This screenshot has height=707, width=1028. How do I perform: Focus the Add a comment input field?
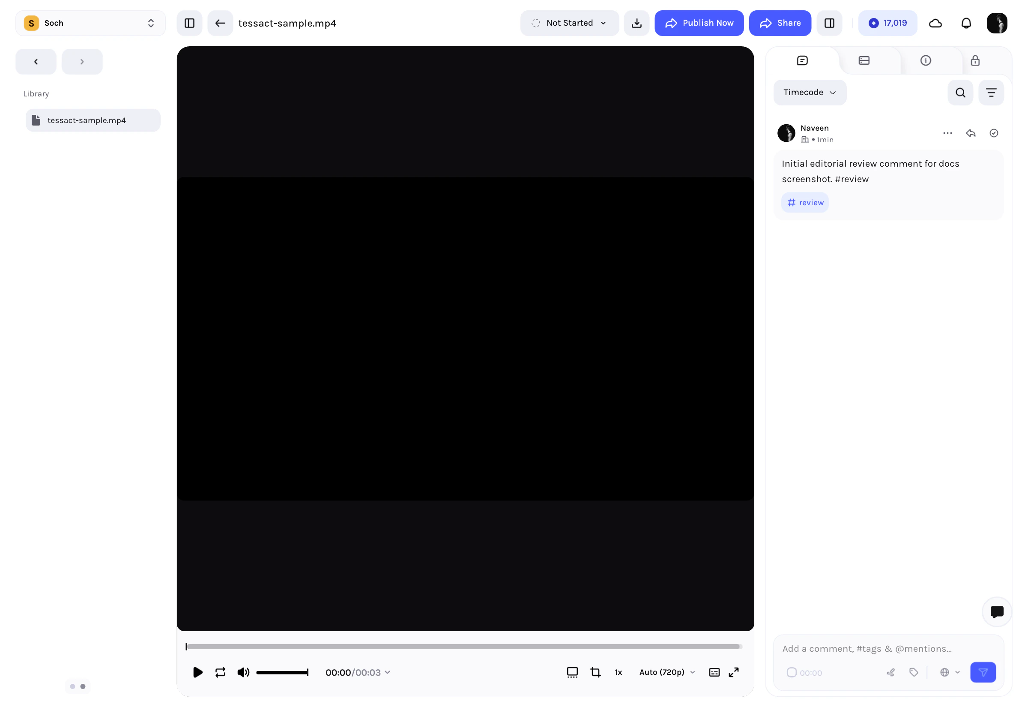click(x=888, y=649)
